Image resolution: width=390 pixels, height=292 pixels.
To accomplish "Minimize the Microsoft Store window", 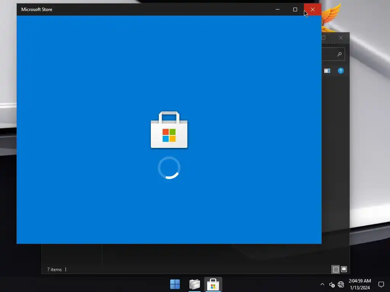I will click(278, 10).
